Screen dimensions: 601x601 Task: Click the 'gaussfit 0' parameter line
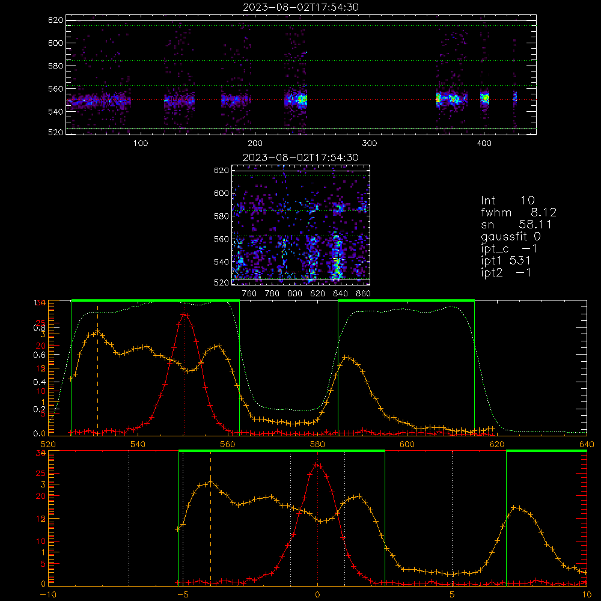(511, 236)
